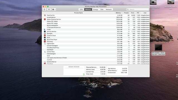
Task: Click the Finder process icon
Action: [x=45, y=29]
